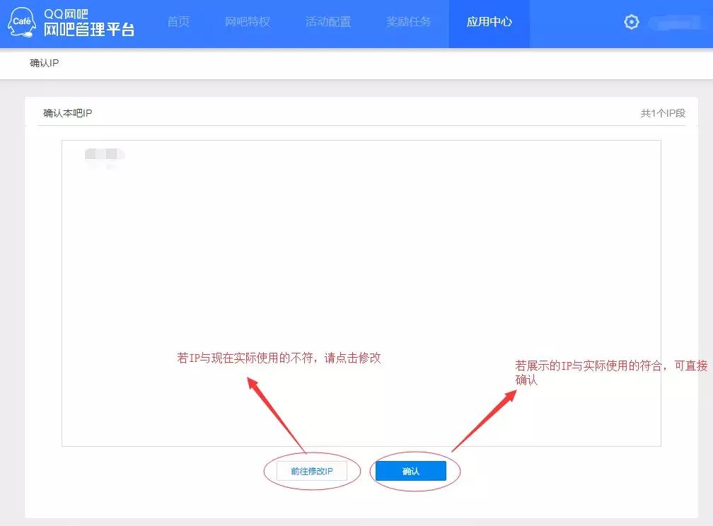Click the QQ网吧 Café mascot logo
This screenshot has width=713, height=526.
point(22,23)
